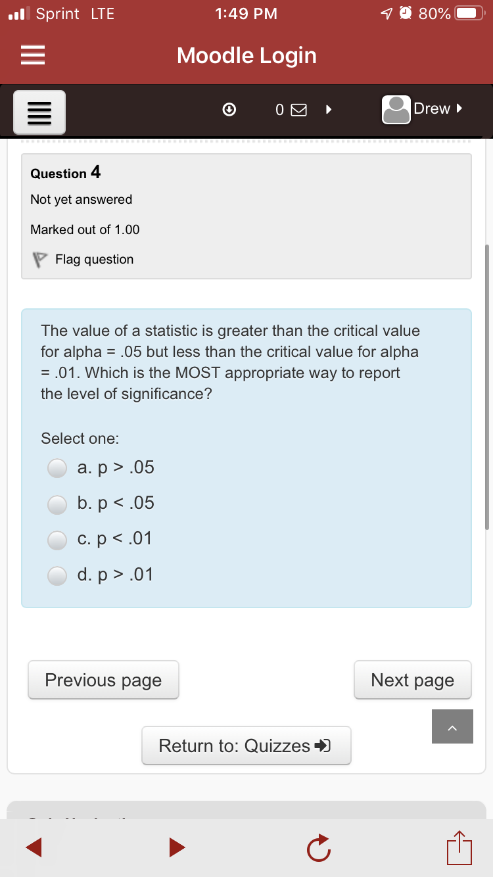Screen dimensions: 493x877
Task: Go to Next page
Action: pos(412,680)
